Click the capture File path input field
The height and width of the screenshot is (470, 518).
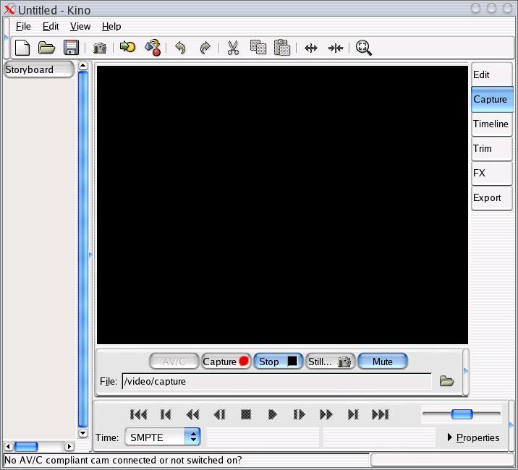276,381
